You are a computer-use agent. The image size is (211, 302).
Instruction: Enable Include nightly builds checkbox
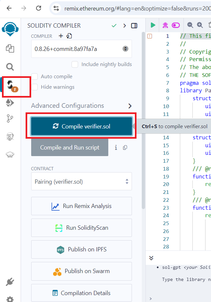(x=75, y=64)
